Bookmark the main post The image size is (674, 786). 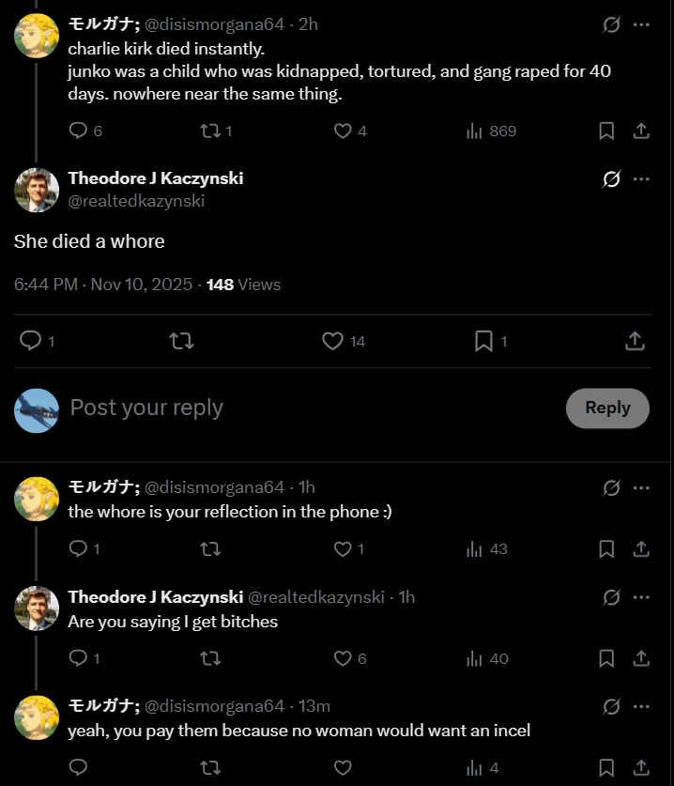tap(484, 342)
